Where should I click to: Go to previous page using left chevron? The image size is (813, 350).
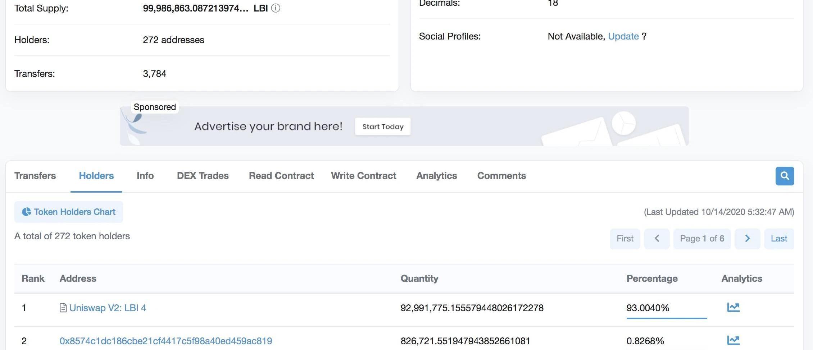pos(657,239)
